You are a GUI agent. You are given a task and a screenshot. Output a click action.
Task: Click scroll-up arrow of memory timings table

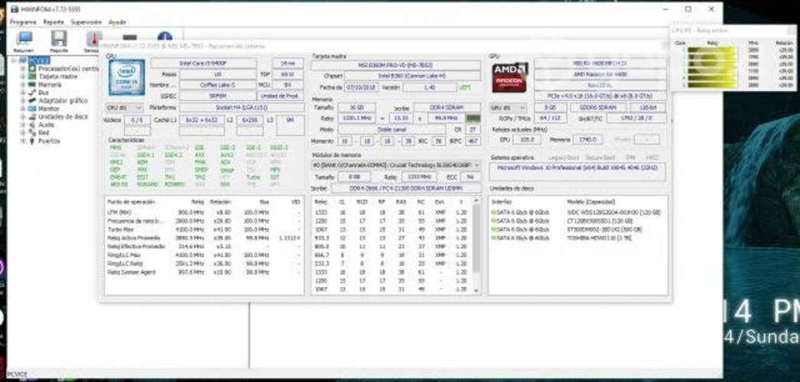(x=476, y=201)
